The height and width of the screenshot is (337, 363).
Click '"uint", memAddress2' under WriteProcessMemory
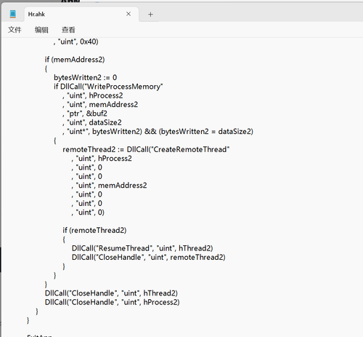[x=100, y=105]
